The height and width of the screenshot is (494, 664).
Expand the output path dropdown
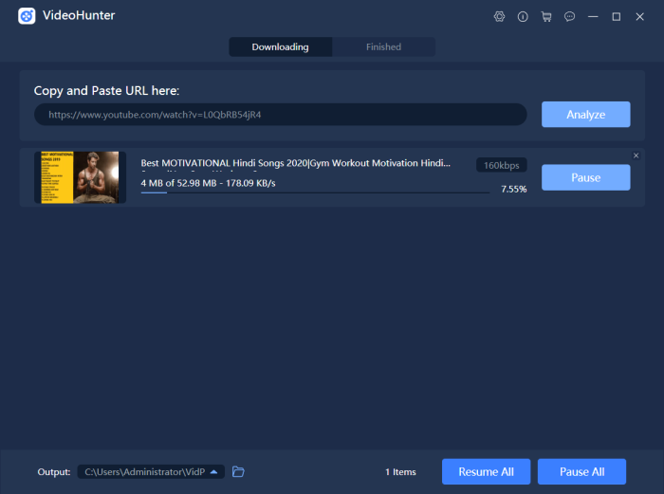[213, 471]
